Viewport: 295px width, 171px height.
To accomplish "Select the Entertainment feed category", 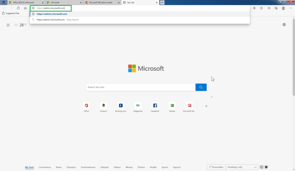I will pyautogui.click(x=88, y=167).
